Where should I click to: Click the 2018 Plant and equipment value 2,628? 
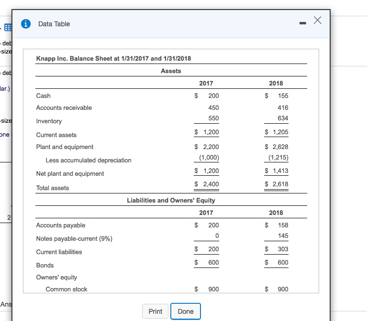[x=280, y=147]
